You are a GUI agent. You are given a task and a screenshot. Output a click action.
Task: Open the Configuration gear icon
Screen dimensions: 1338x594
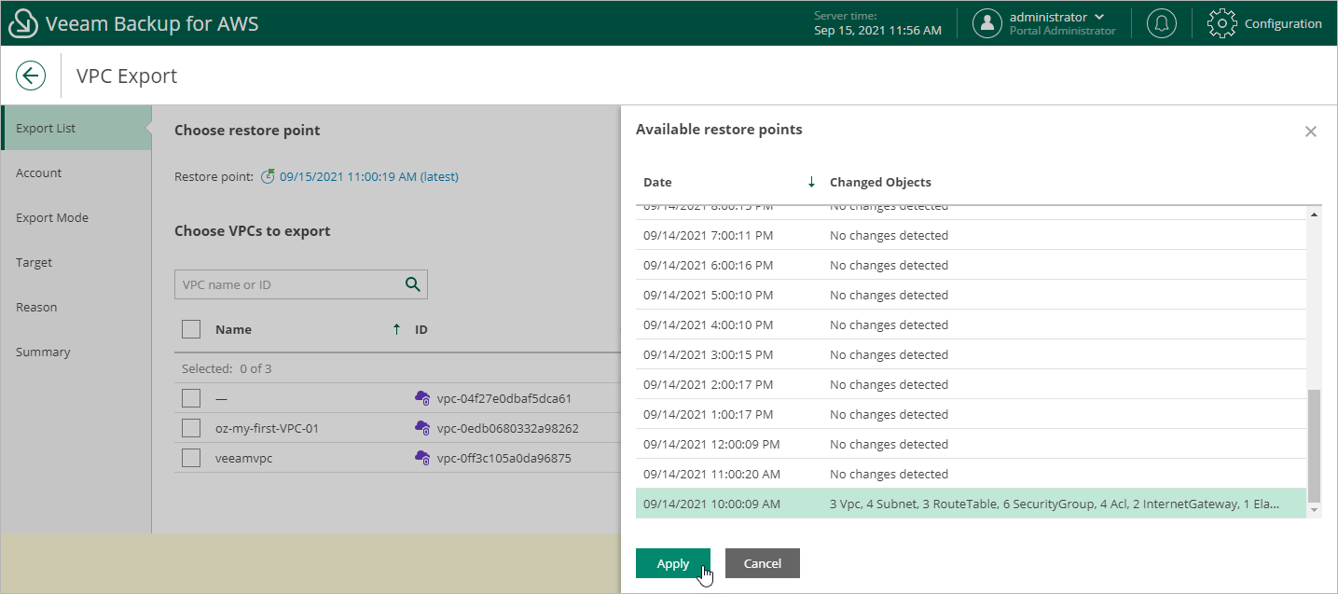pos(1221,22)
